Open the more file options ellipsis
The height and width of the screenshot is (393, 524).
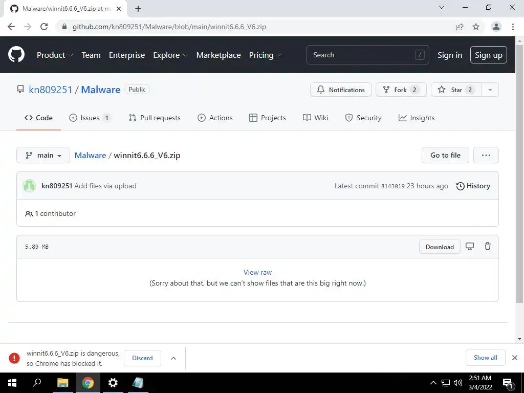(x=486, y=155)
